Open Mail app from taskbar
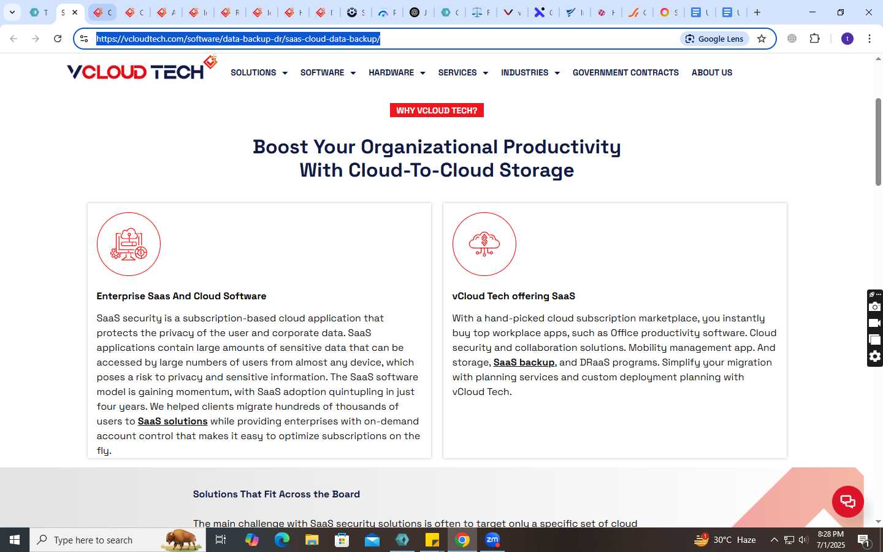The height and width of the screenshot is (552, 883). 372,540
